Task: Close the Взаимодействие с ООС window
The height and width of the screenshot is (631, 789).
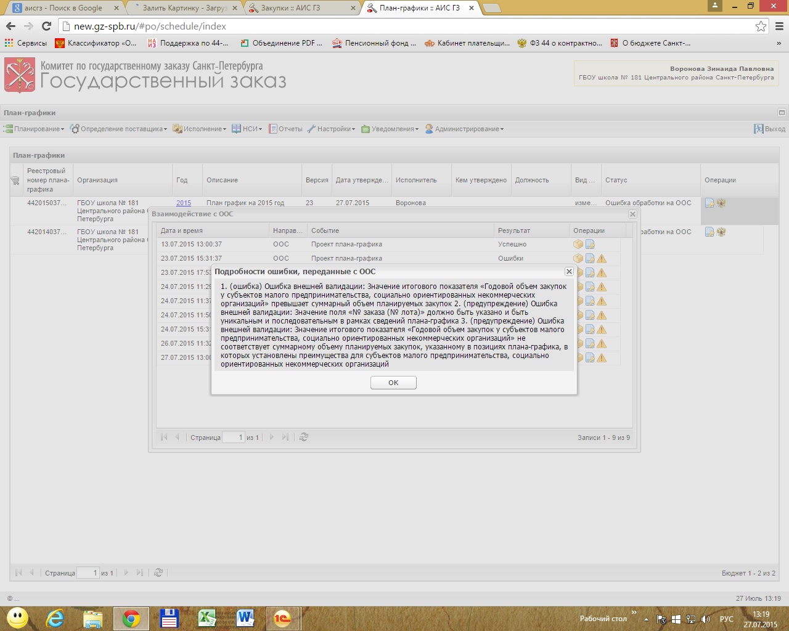Action: (x=632, y=214)
